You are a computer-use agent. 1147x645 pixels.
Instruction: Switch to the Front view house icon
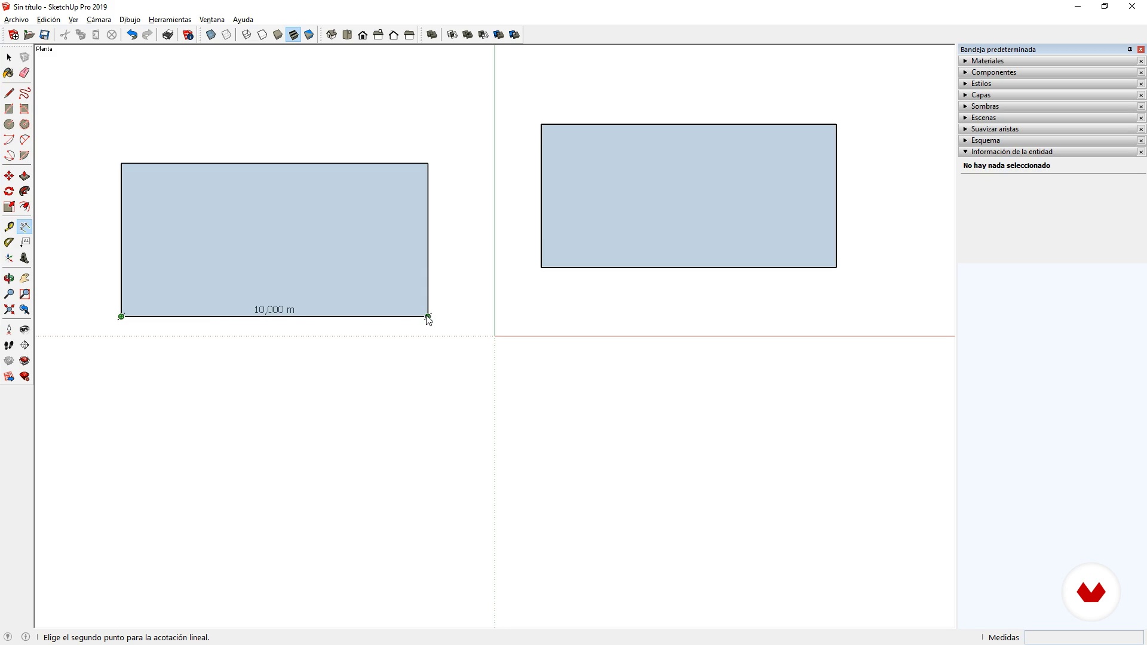[363, 35]
